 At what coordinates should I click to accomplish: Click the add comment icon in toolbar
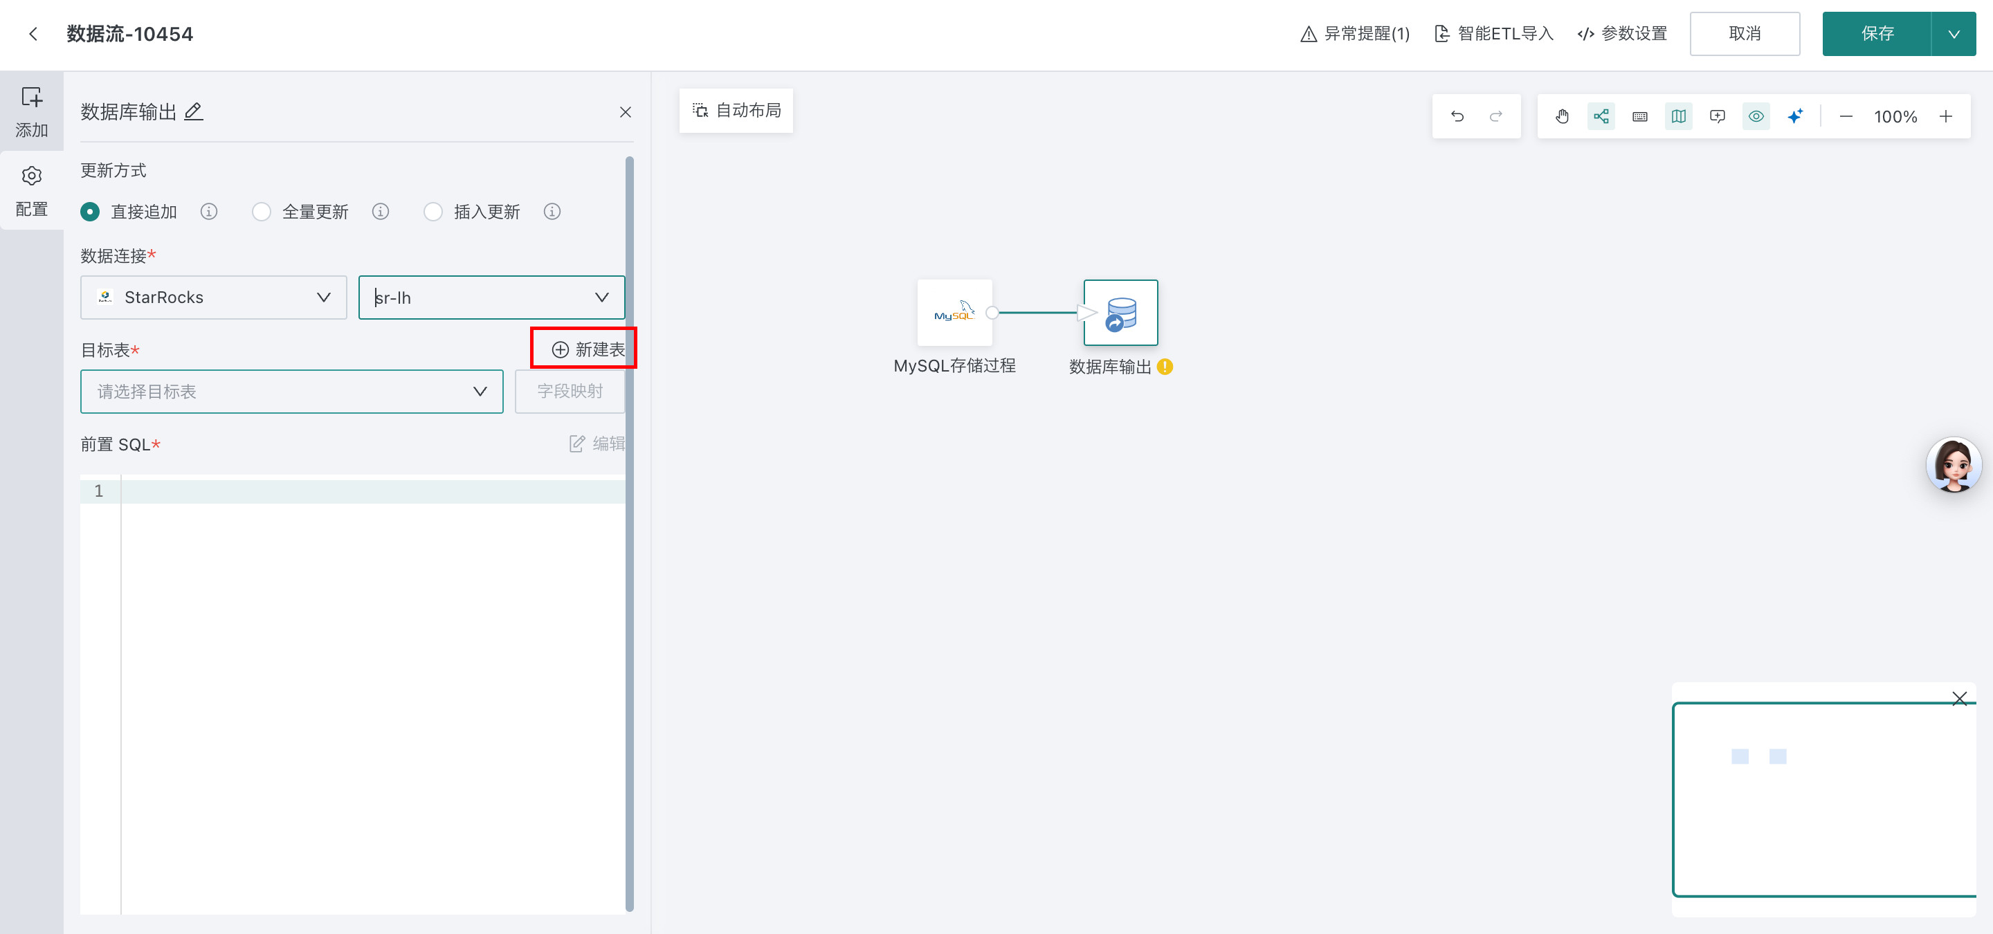coord(1717,116)
